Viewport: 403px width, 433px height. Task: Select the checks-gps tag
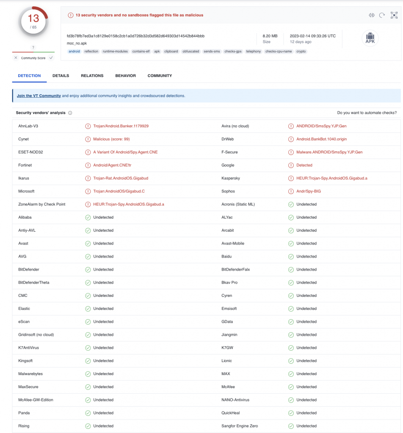233,51
